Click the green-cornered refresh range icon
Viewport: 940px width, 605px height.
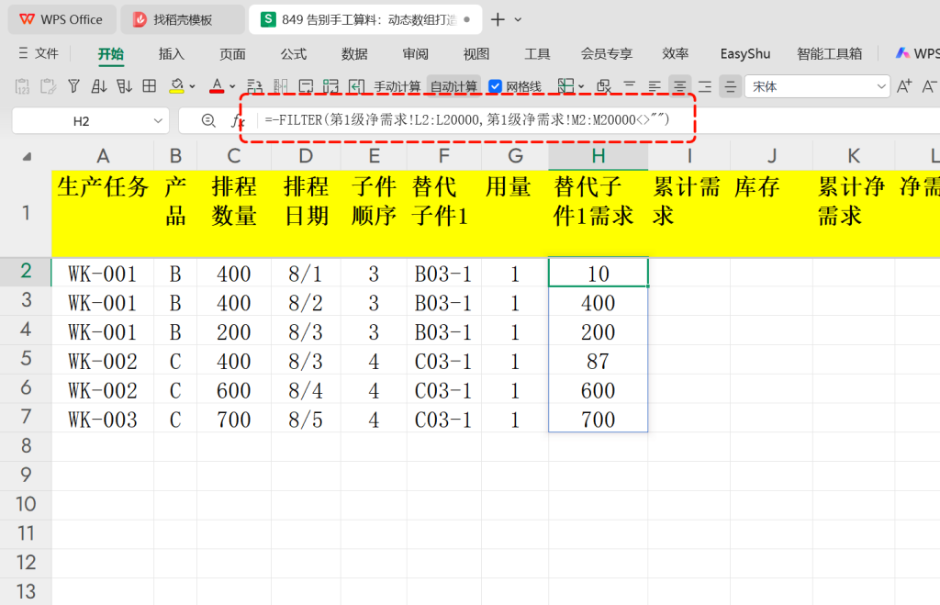[330, 86]
